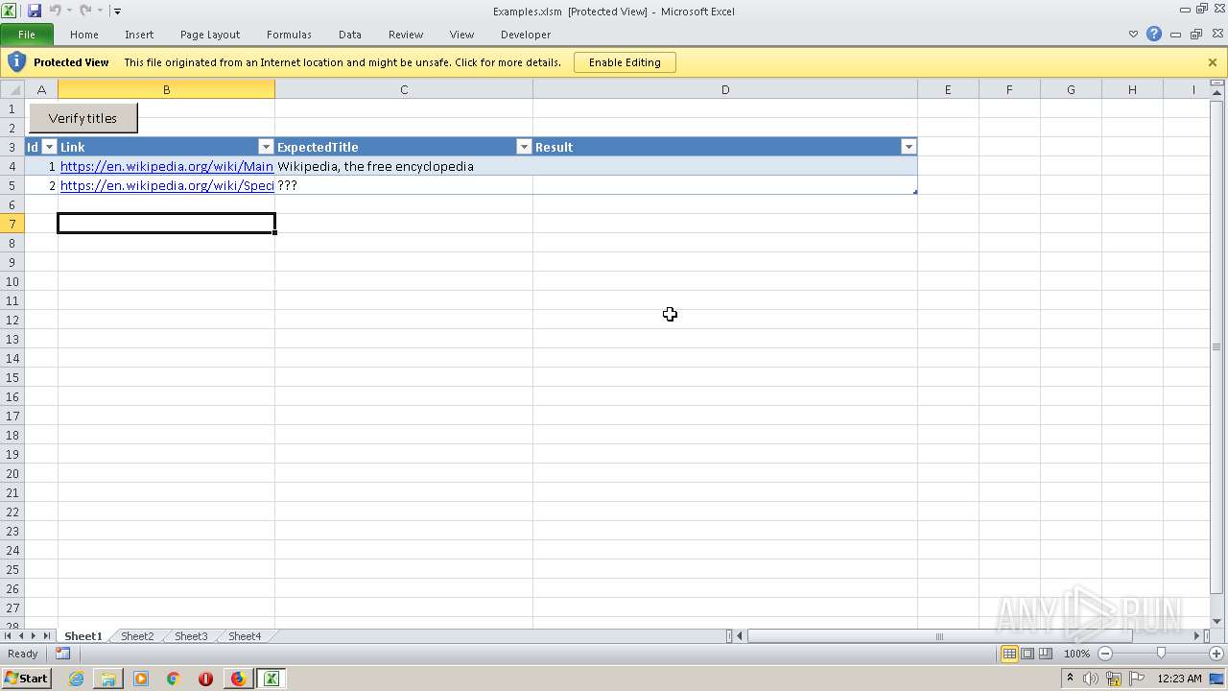1228x691 pixels.
Task: Click the Save icon in Quick Access Toolbar
Action: click(35, 11)
